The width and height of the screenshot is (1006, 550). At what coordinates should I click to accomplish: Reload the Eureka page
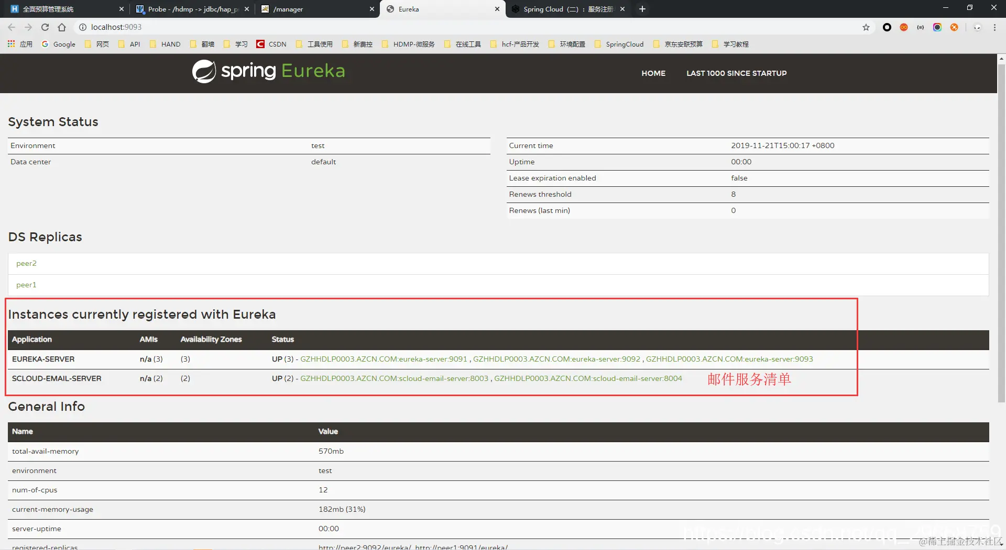click(45, 27)
